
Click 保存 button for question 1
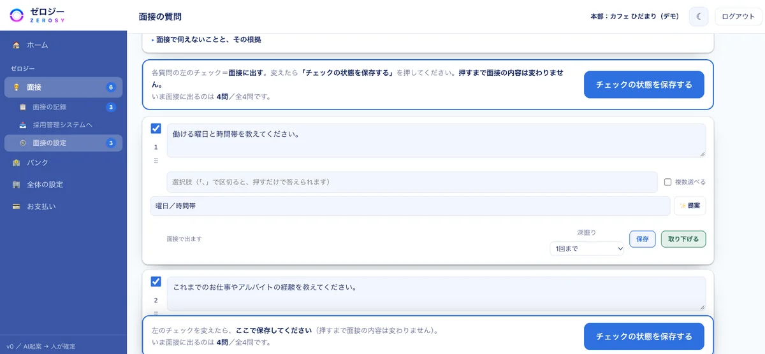[642, 239]
